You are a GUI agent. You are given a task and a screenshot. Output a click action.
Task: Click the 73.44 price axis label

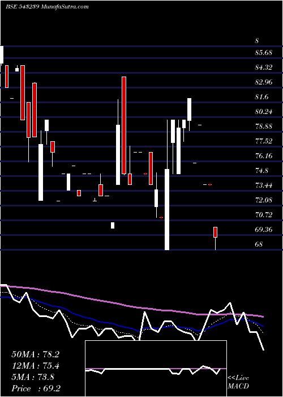264,185
